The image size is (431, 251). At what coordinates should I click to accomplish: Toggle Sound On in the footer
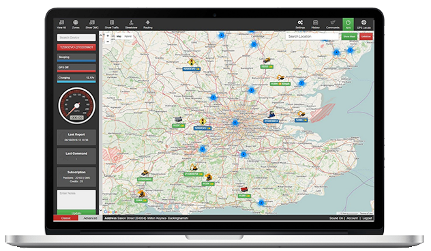[336, 218]
